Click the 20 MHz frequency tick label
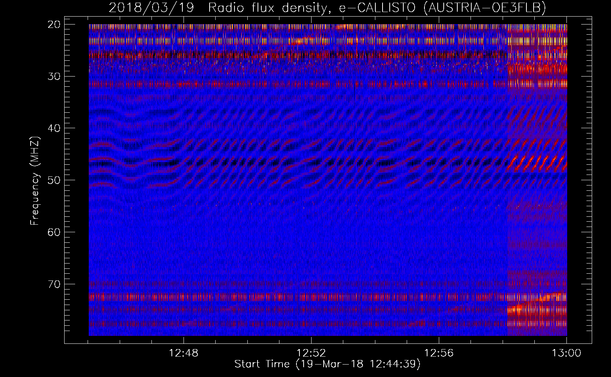Screen dimensions: 611x377 coord(54,25)
